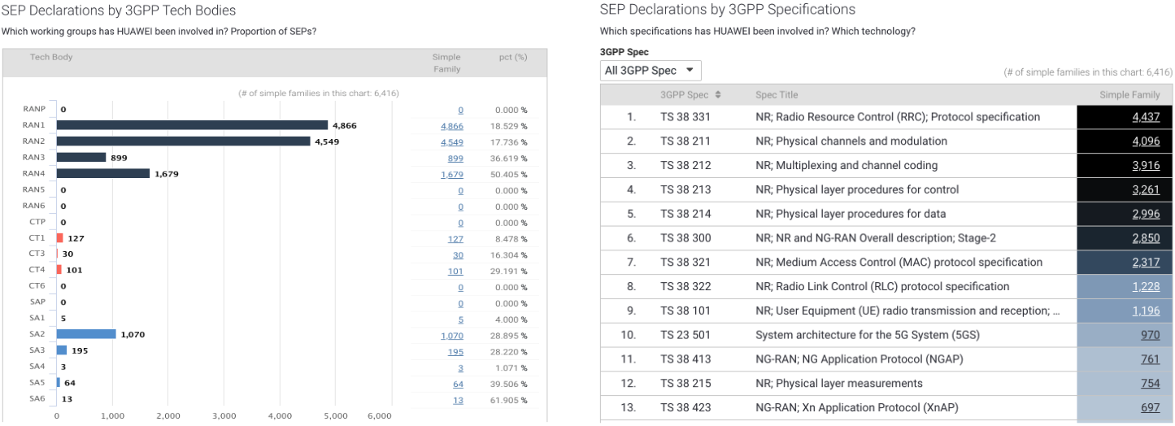
Task: Click the 'SEP Declarations by 3GPP Tech Bodies' heading
Action: [119, 11]
